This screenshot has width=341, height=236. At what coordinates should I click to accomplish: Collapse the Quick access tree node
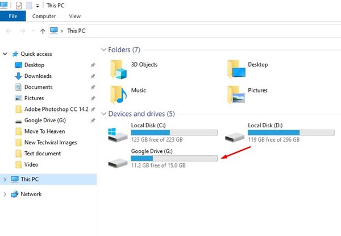[5, 53]
